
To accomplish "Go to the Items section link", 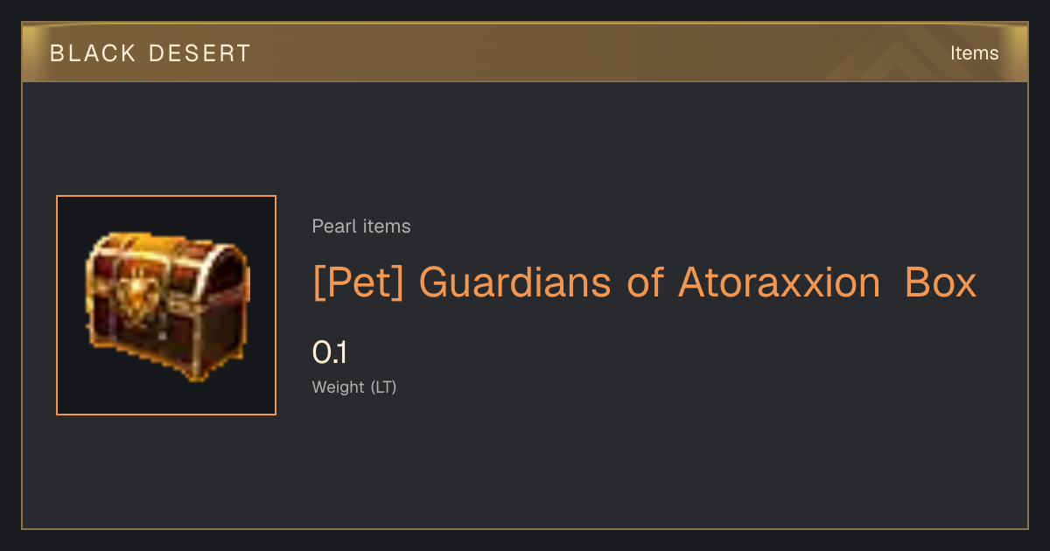I will tap(974, 53).
